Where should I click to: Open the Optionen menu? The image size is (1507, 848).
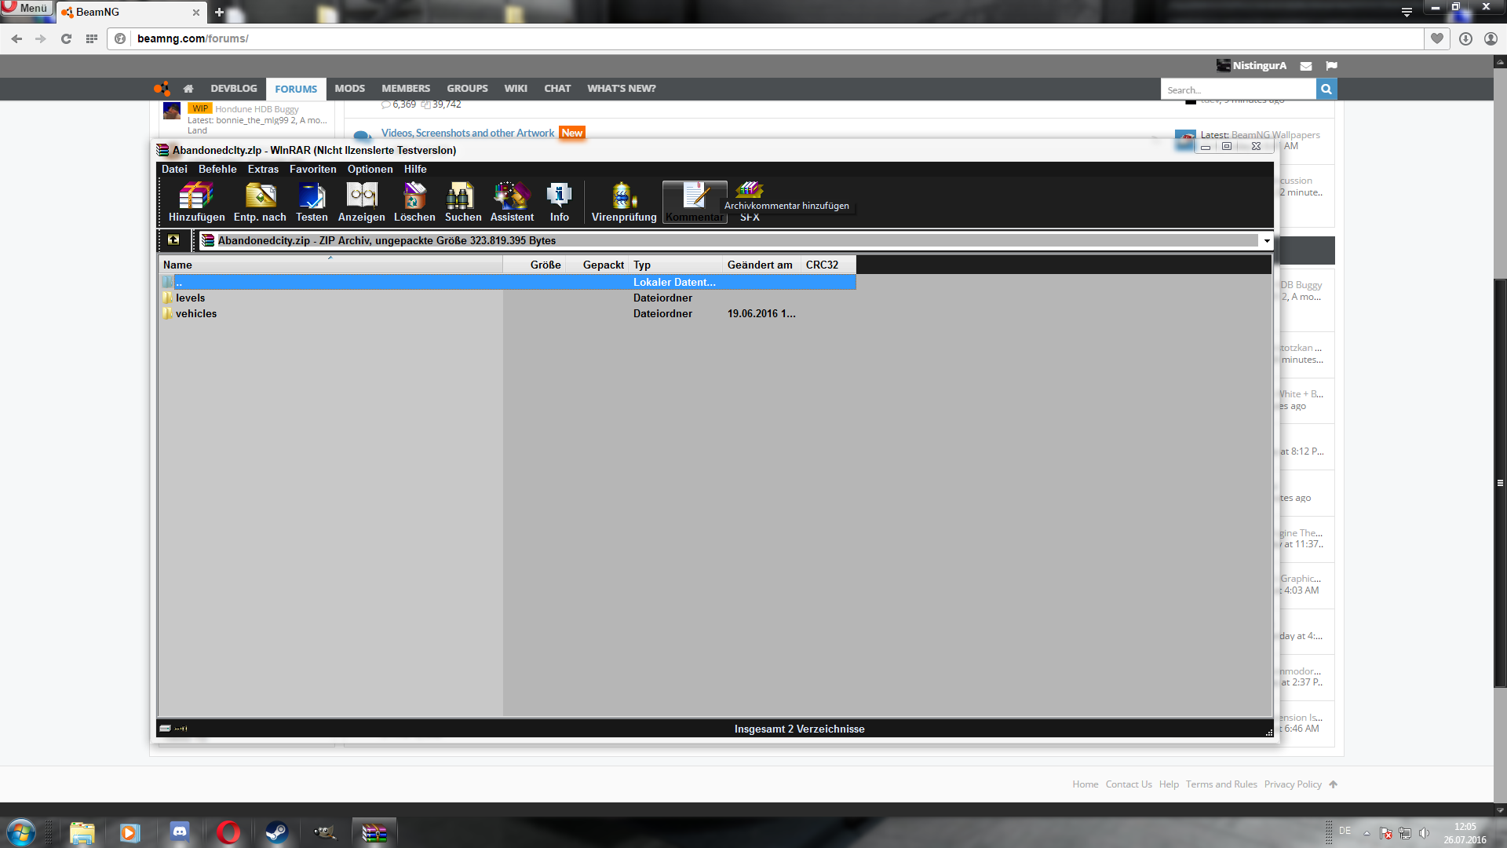(x=370, y=169)
